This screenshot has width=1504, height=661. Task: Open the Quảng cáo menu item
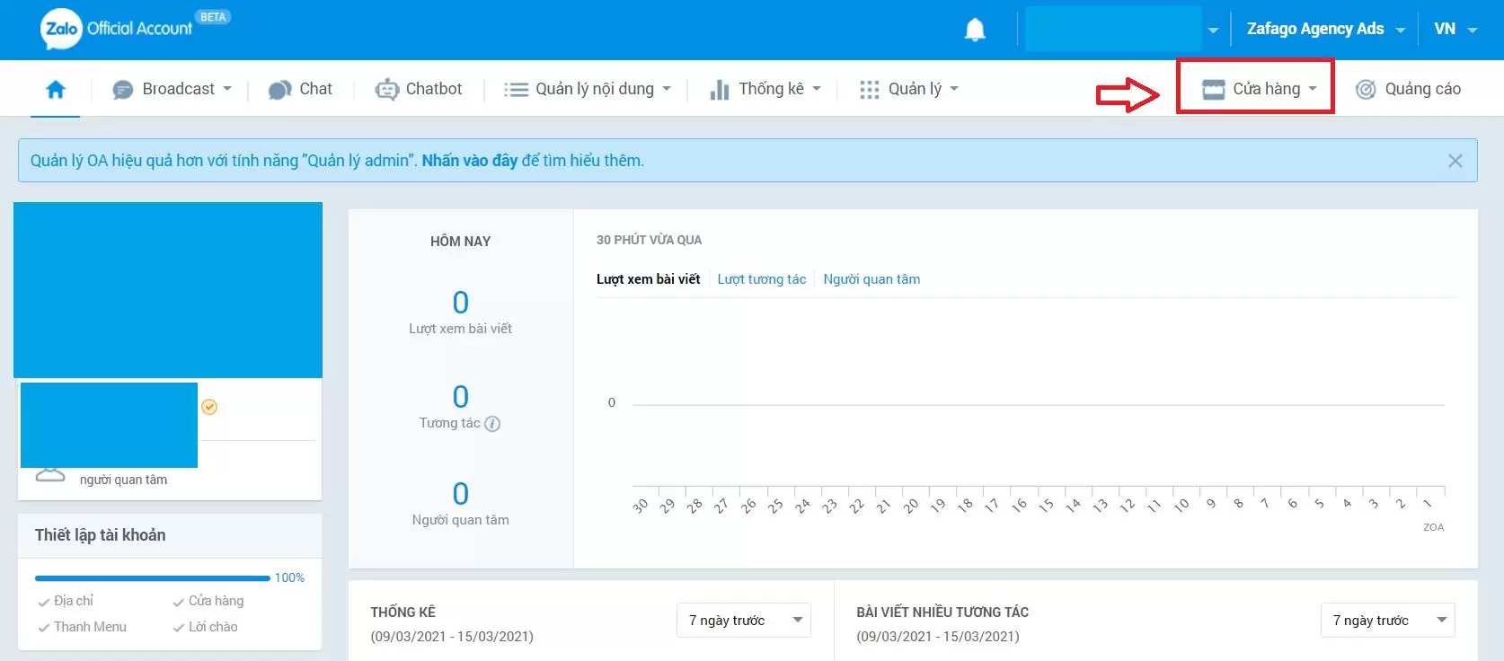click(1408, 89)
